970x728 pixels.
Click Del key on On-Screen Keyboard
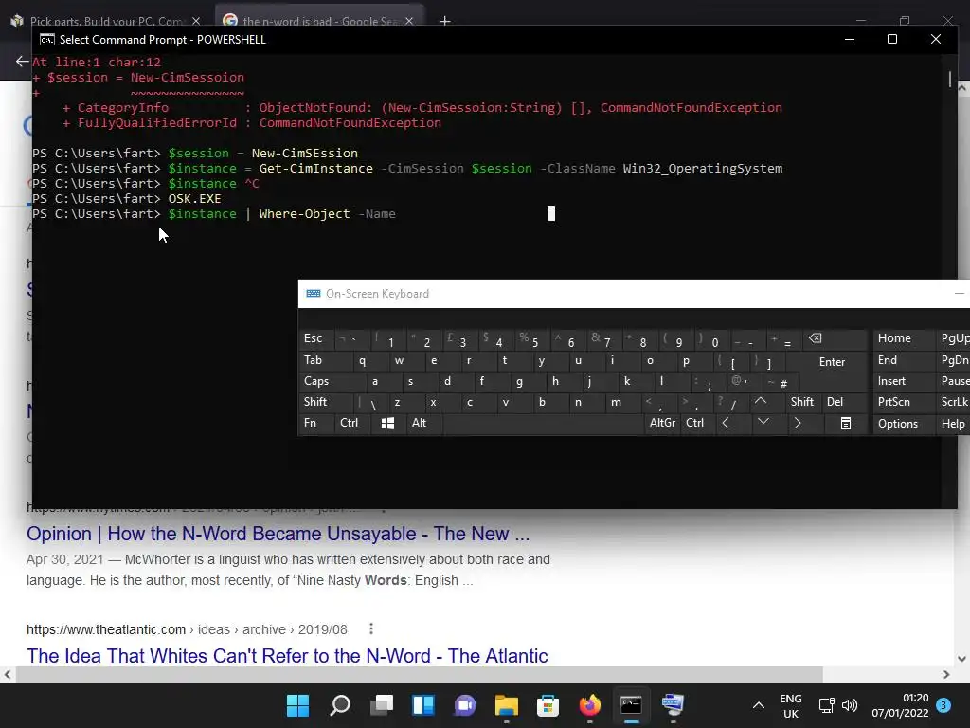click(845, 402)
